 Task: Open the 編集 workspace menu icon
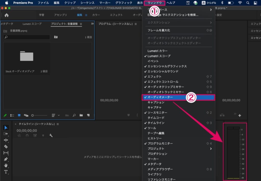click(86, 15)
